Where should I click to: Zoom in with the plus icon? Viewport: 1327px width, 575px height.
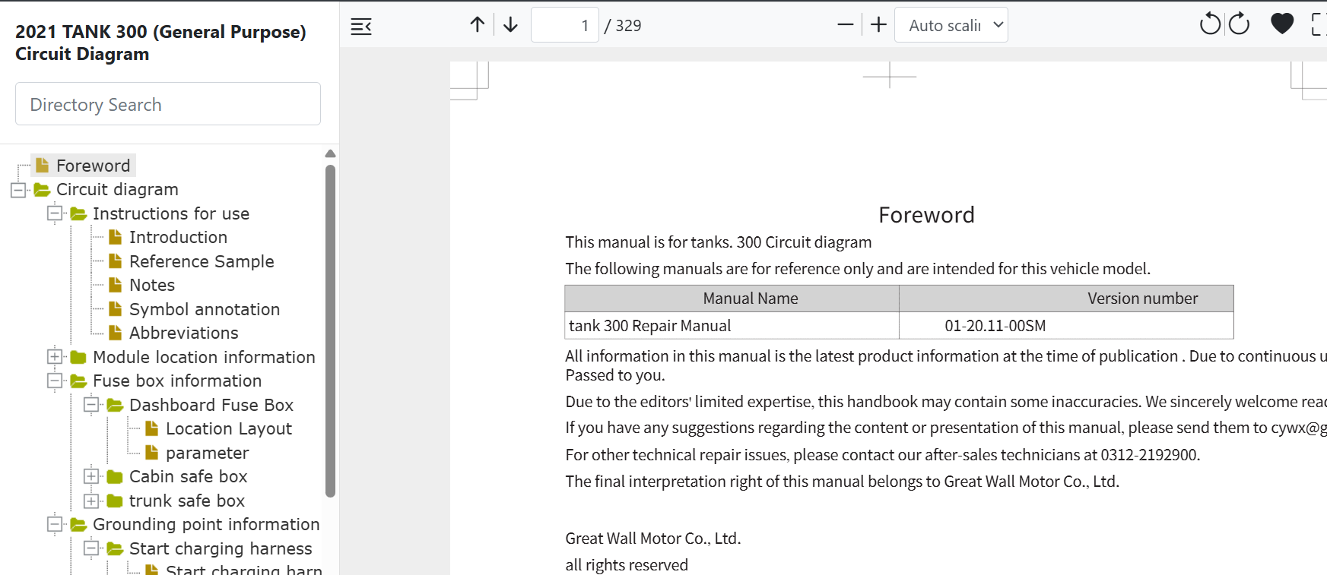[x=878, y=25]
